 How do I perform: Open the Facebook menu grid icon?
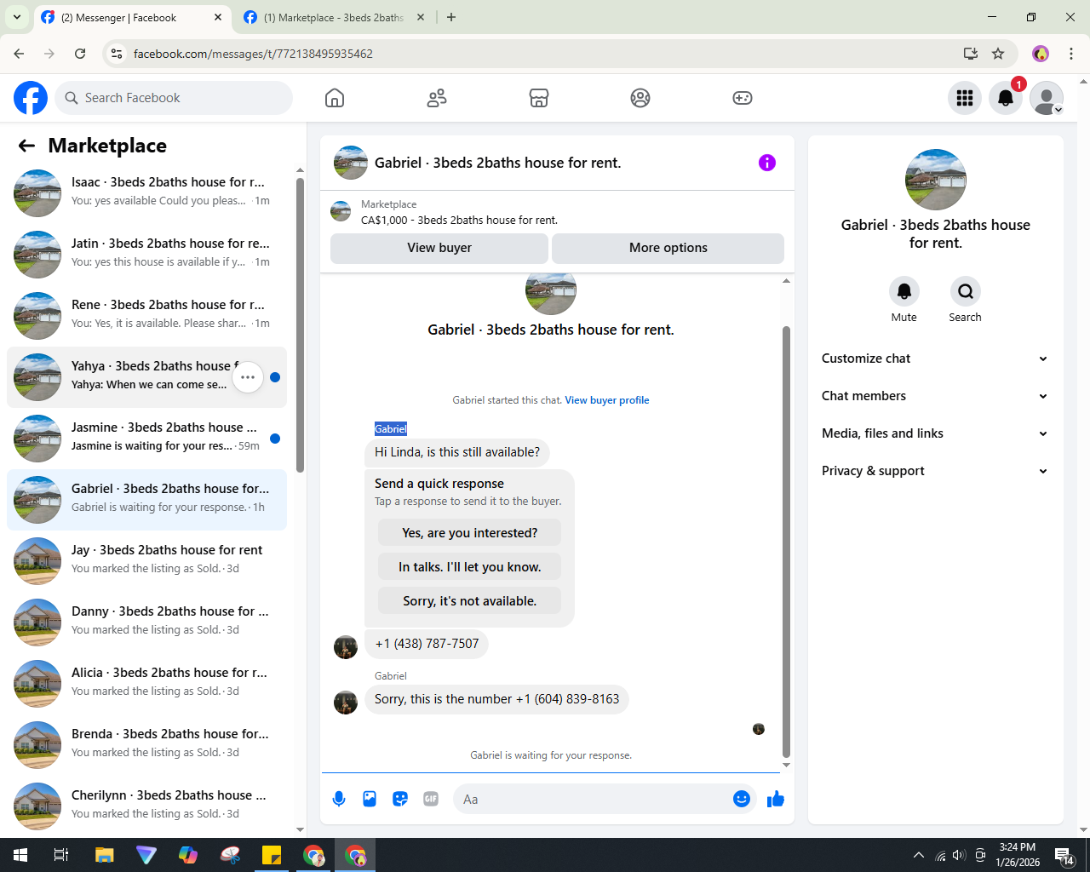pos(965,98)
